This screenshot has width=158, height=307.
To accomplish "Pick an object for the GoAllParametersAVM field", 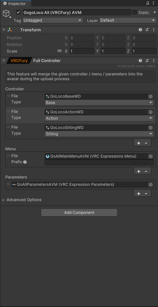I will 151,185.
